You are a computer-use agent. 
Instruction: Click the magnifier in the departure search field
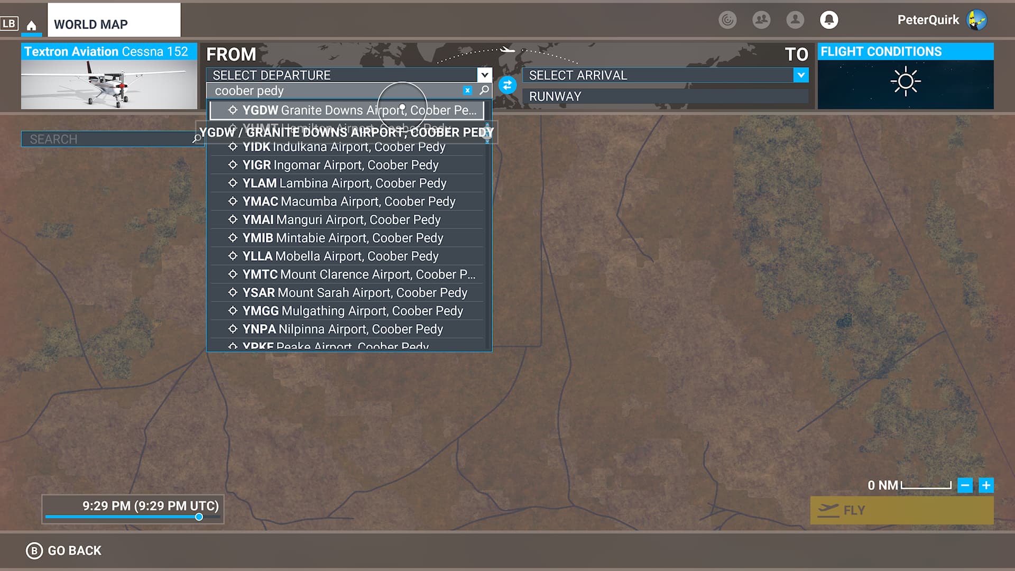[484, 90]
